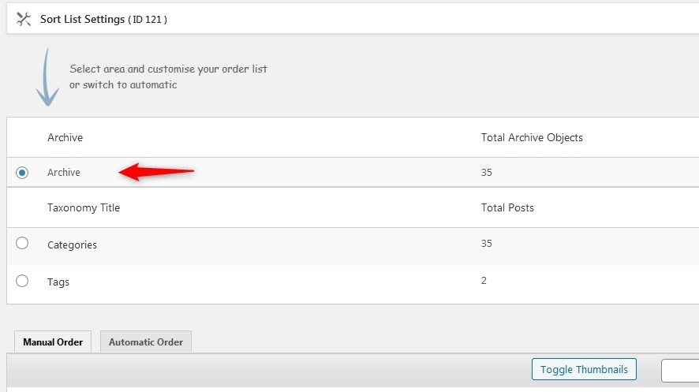
Task: Click the Total Archive Objects header
Action: point(532,137)
